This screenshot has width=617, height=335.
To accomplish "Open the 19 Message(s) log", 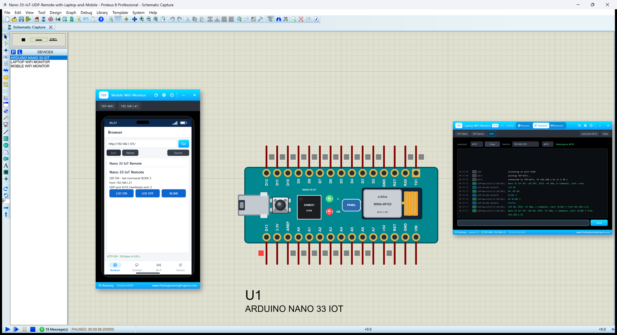I will click(54, 329).
